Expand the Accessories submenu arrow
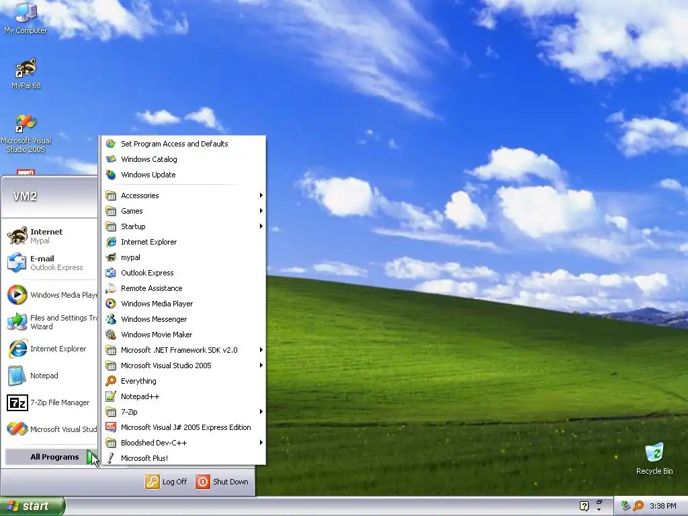Screen dimensions: 688x516 261,196
